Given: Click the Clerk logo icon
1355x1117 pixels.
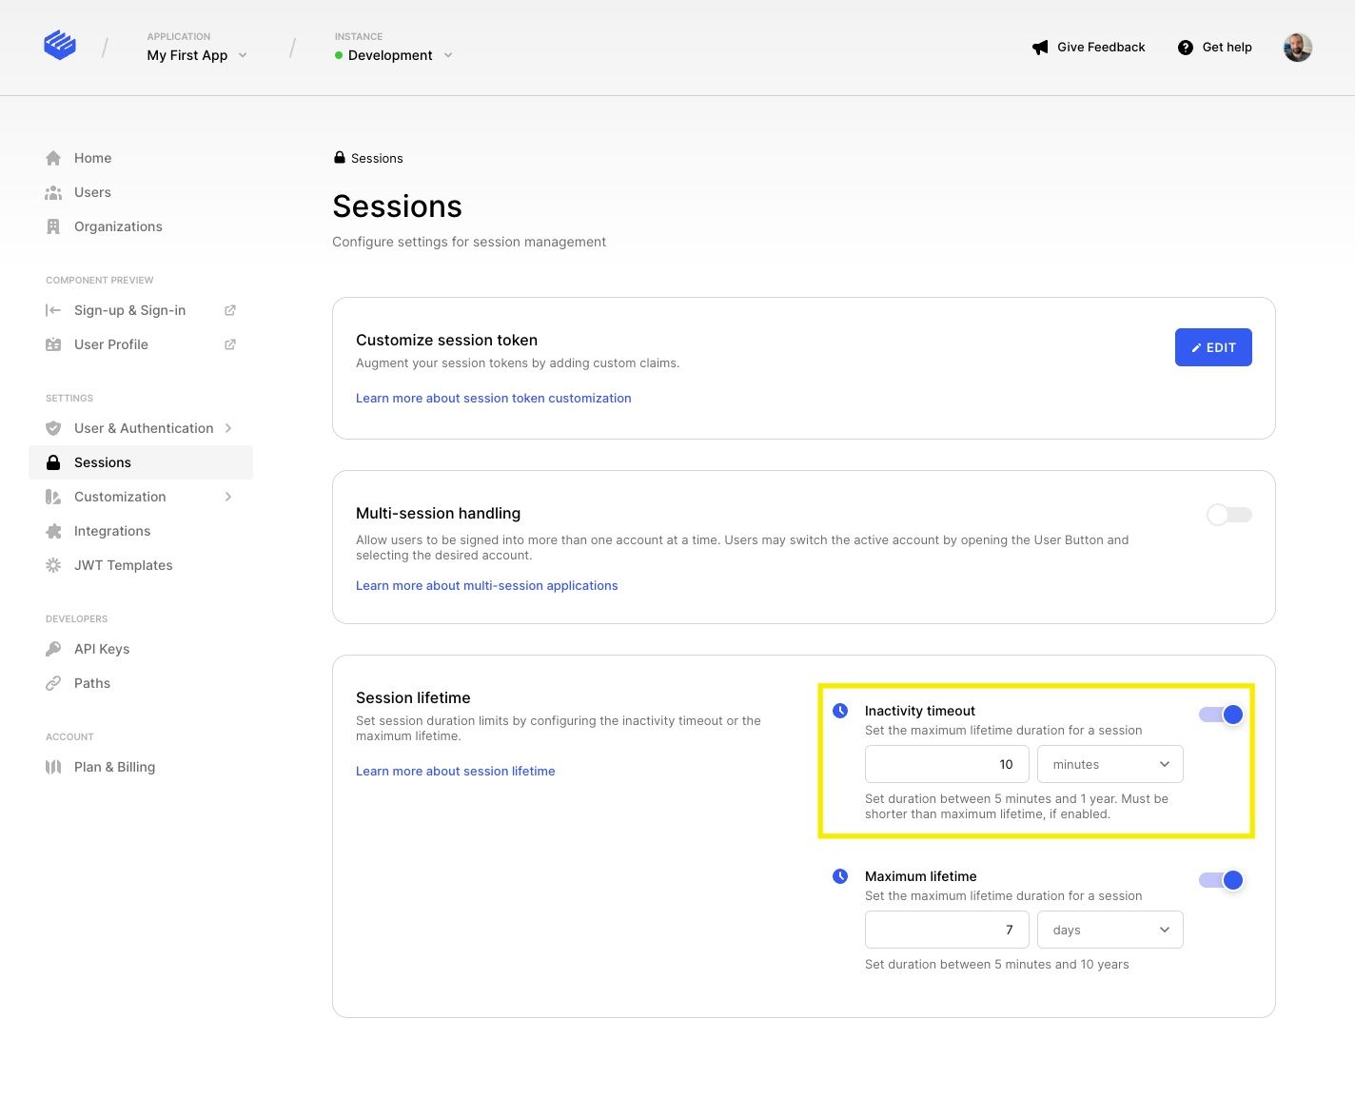Looking at the screenshot, I should 60,45.
